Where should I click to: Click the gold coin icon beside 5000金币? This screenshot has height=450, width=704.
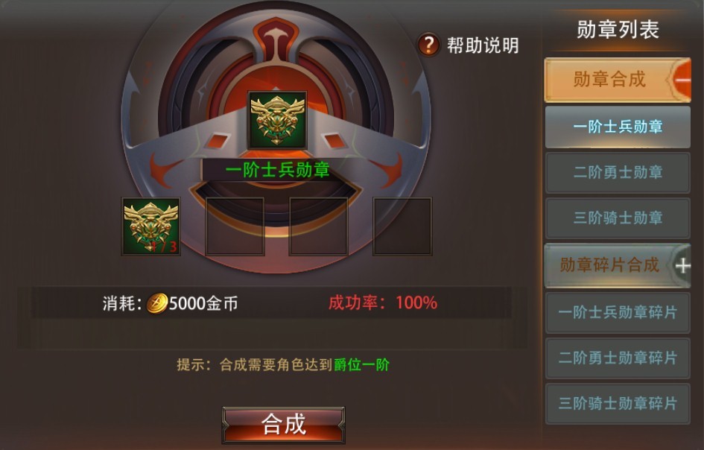pos(157,303)
